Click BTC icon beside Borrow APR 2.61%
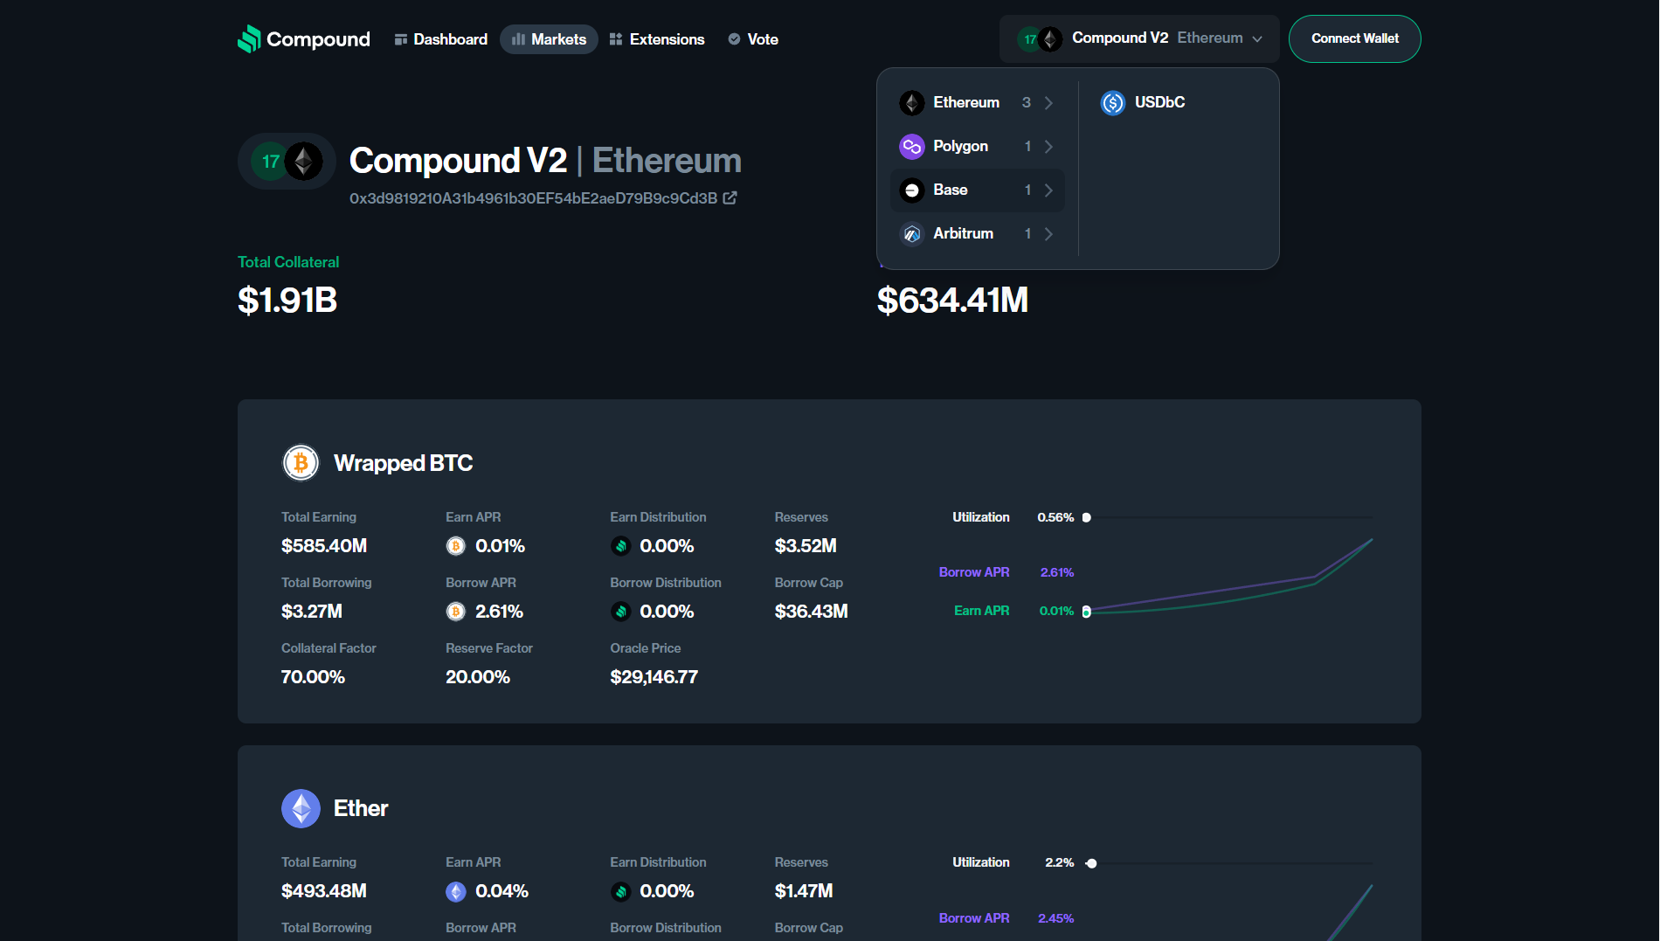Image resolution: width=1660 pixels, height=941 pixels. point(455,612)
